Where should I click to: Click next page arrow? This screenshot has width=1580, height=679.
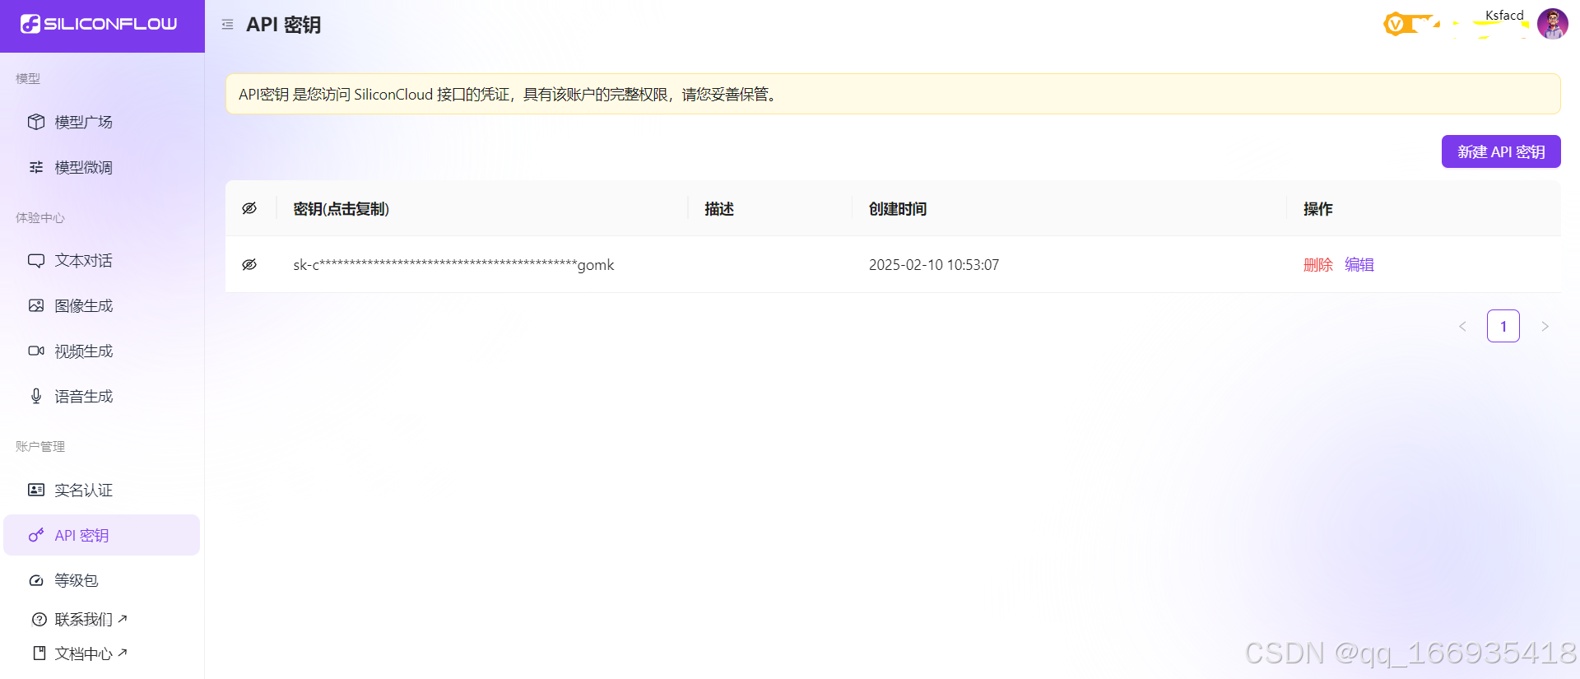coord(1545,326)
